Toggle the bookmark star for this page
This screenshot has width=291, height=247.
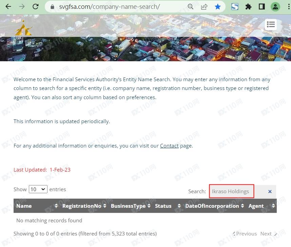tap(217, 7)
